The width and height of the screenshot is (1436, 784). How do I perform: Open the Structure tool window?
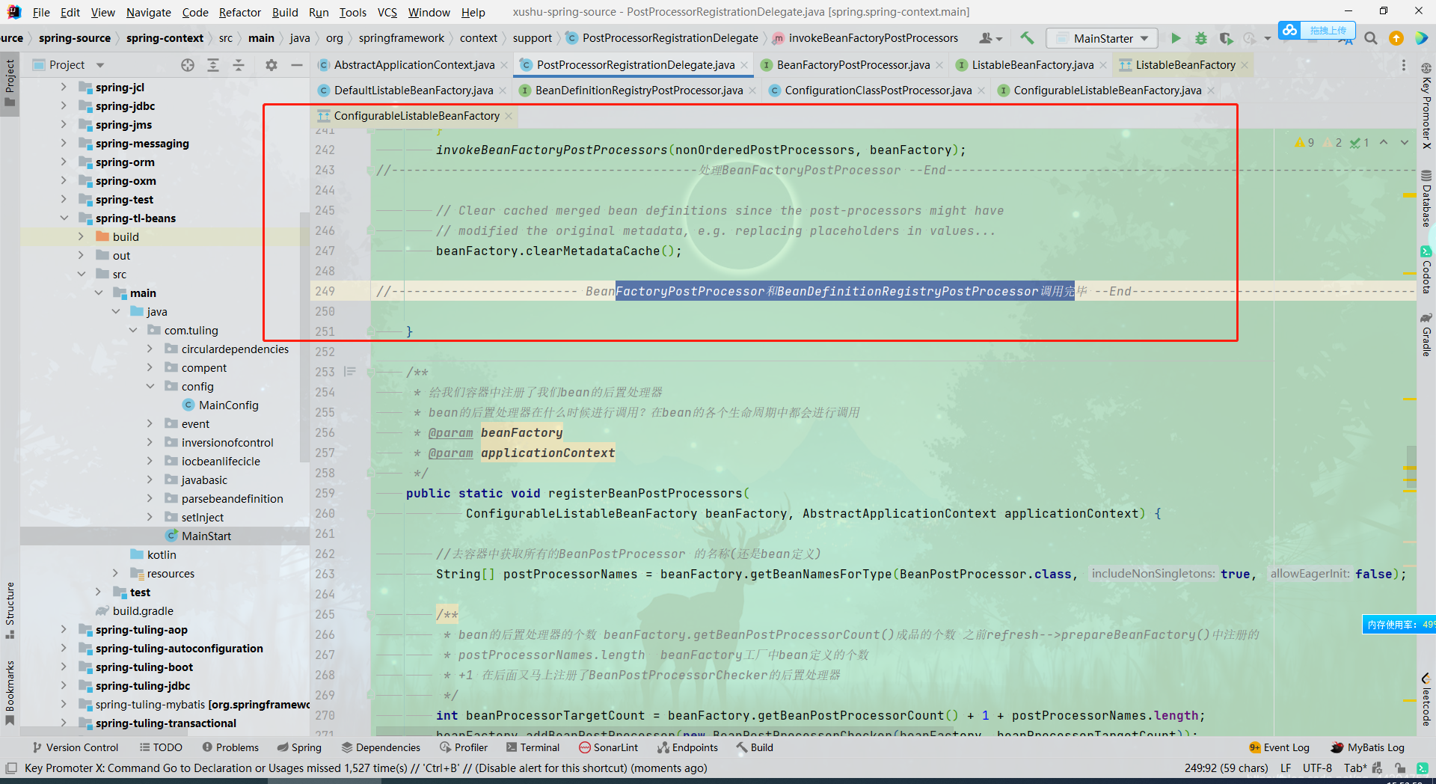[x=10, y=610]
